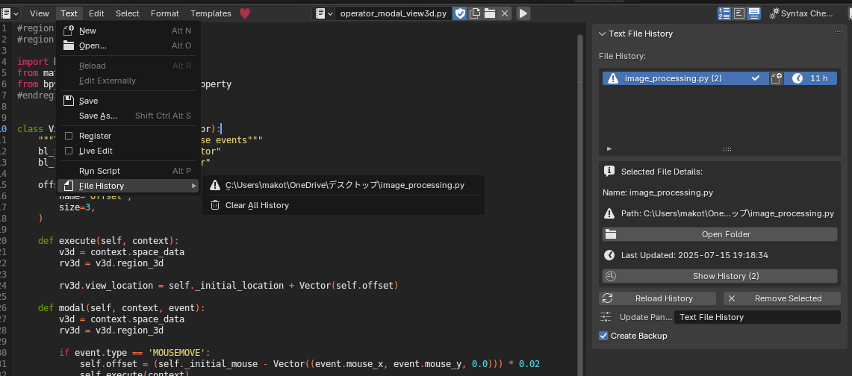The image size is (852, 376).
Task: Click the Reload History button
Action: pyautogui.click(x=657, y=298)
